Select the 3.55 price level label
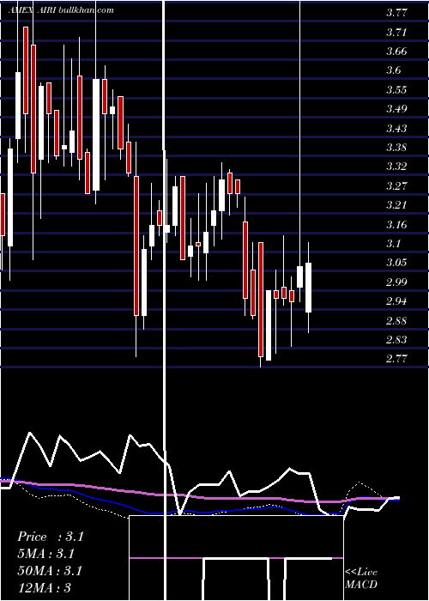The height and width of the screenshot is (601, 429). [x=396, y=90]
